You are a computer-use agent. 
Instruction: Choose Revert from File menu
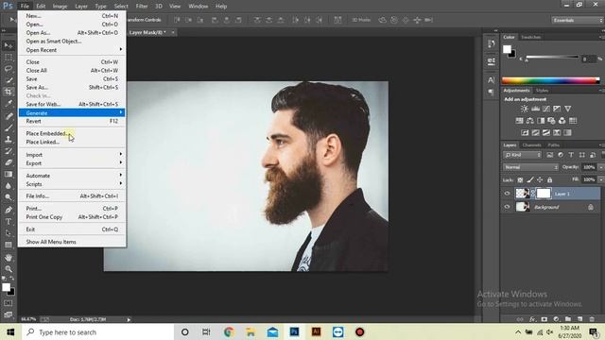(x=72, y=121)
